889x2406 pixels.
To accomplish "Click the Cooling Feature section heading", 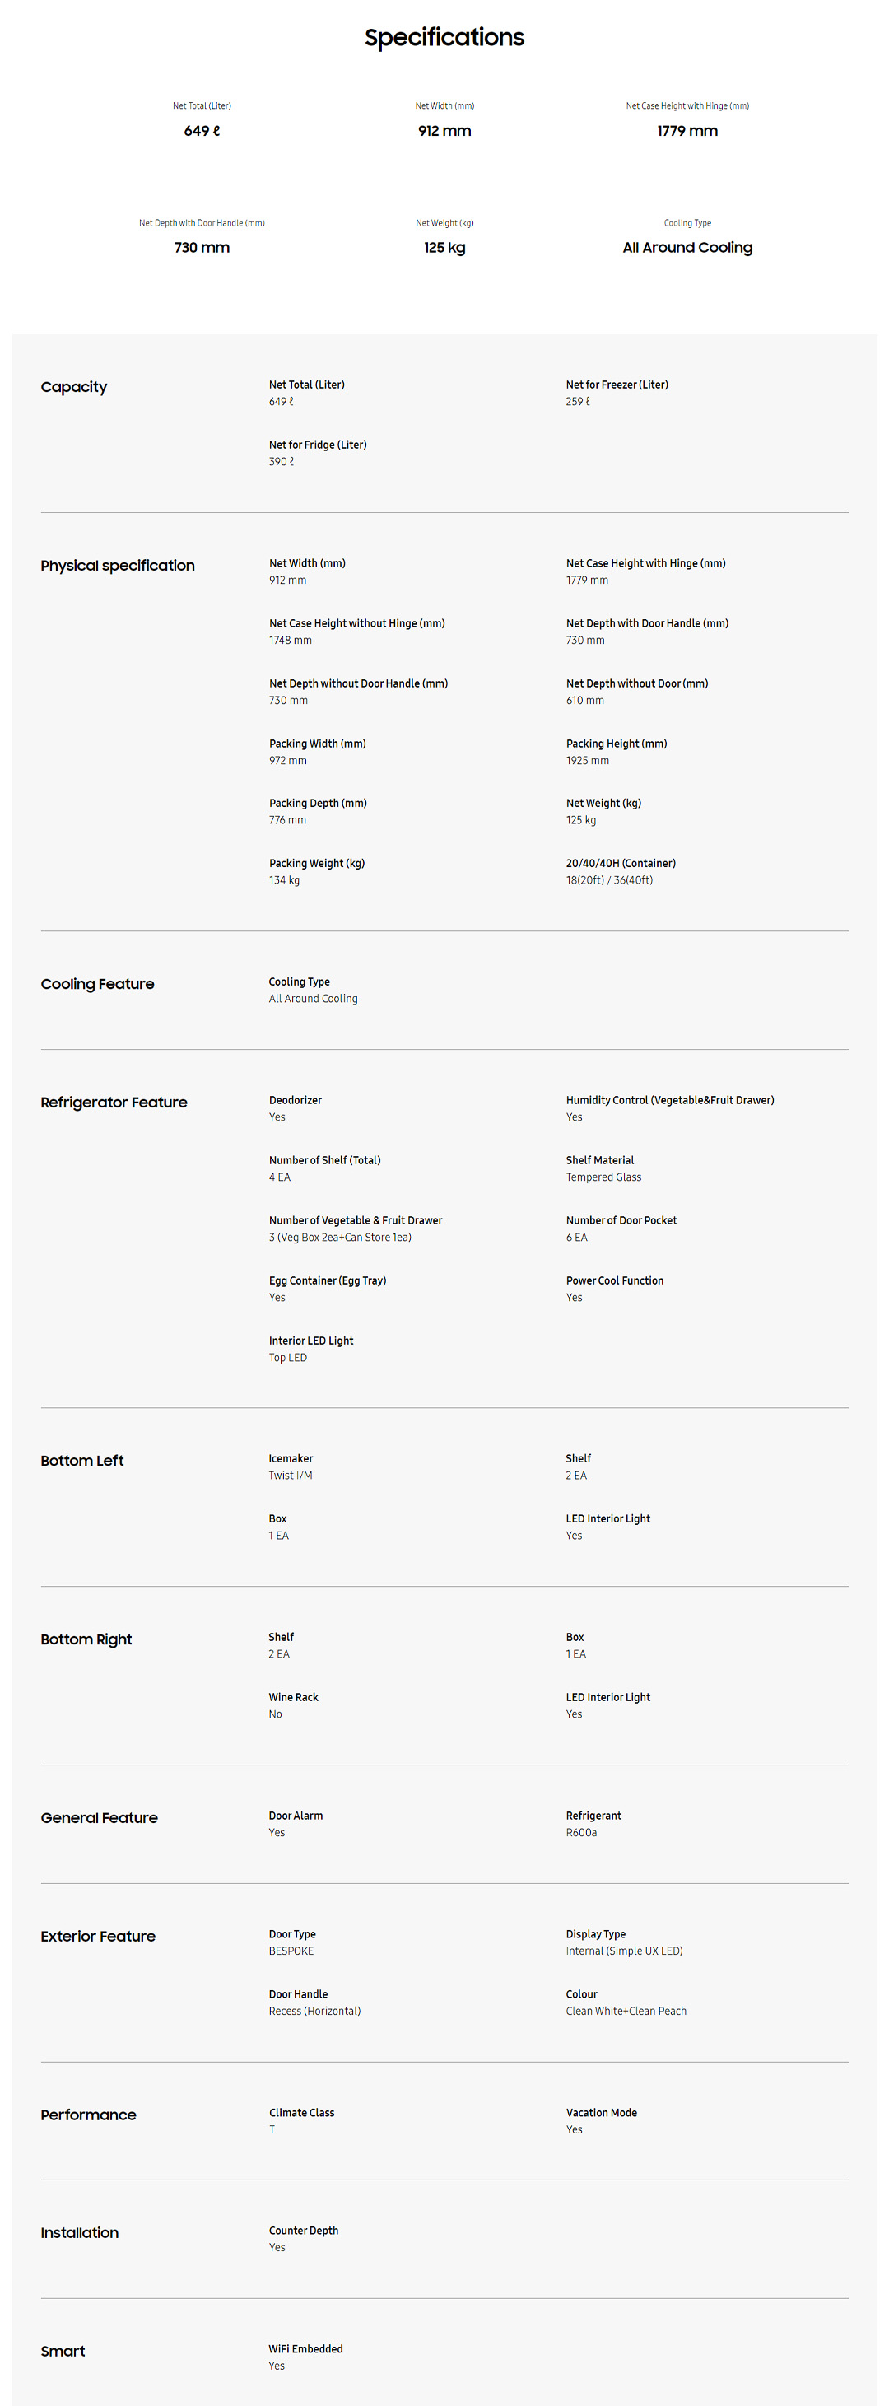I will tap(97, 985).
